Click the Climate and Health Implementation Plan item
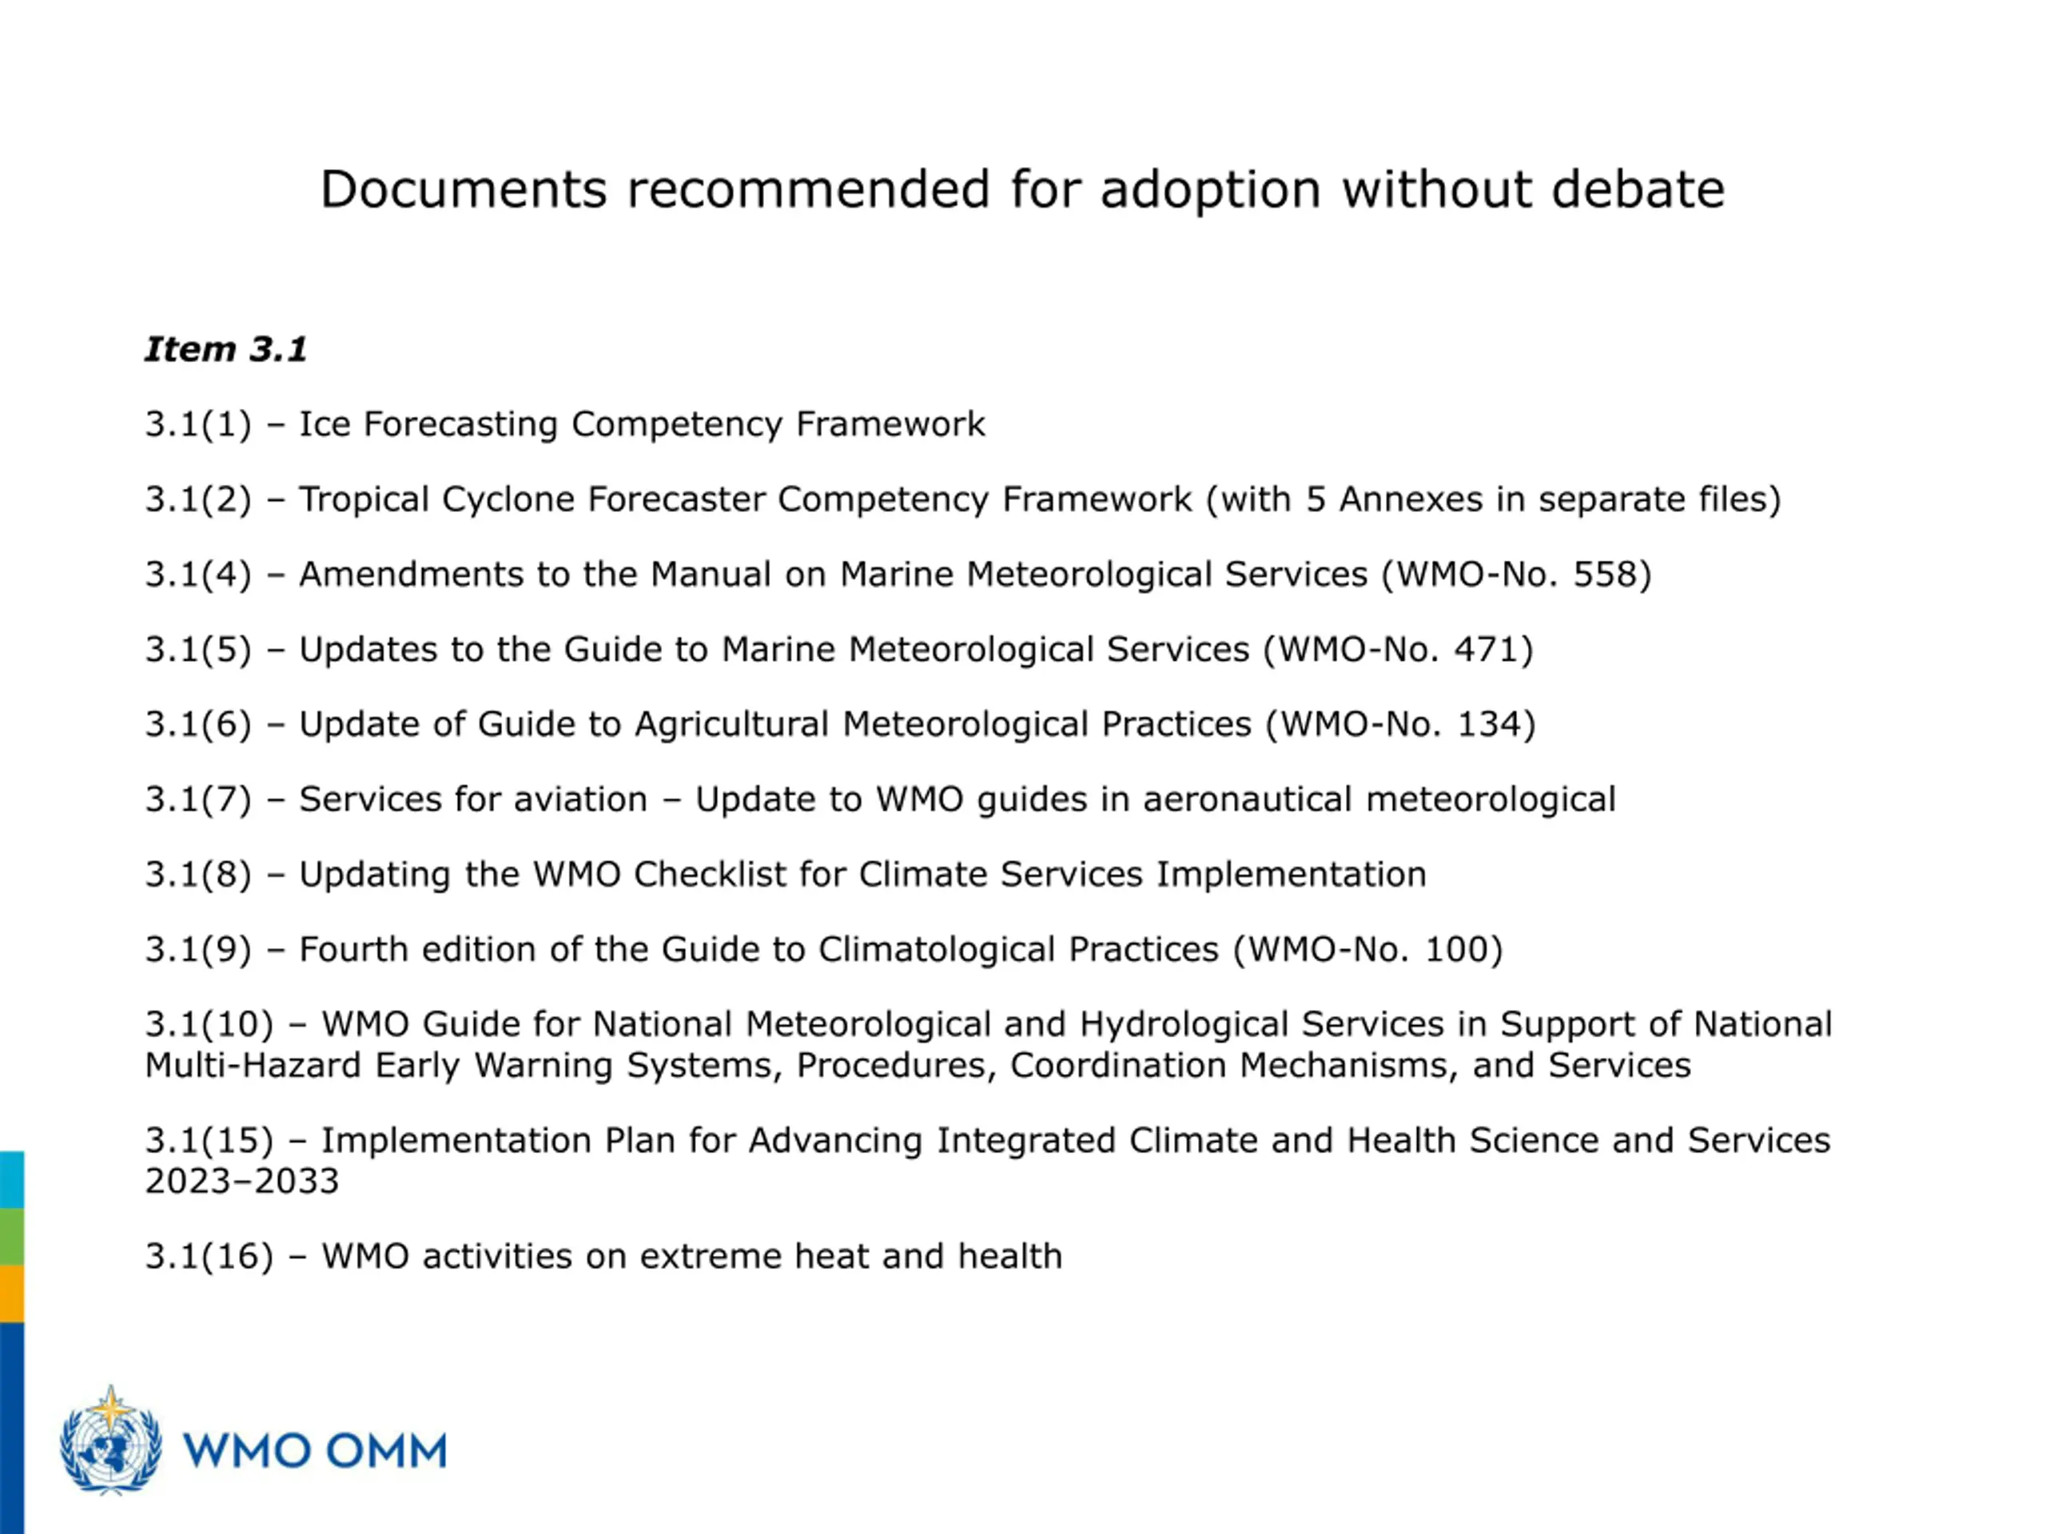Image resolution: width=2046 pixels, height=1534 pixels. 988,1159
